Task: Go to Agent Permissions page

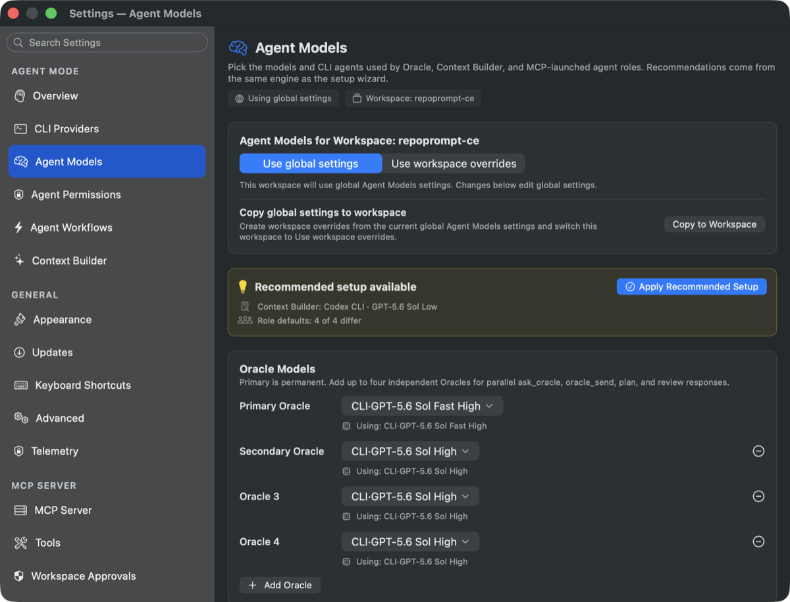Action: [107, 195]
